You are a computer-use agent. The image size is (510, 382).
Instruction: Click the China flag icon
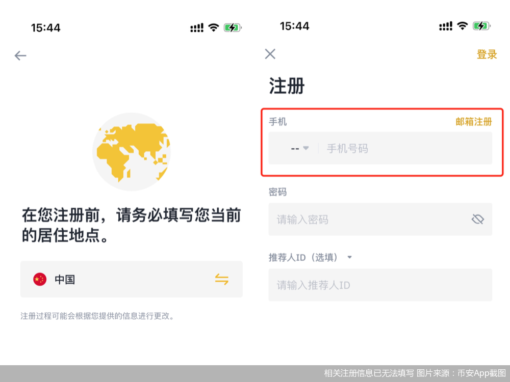click(40, 279)
